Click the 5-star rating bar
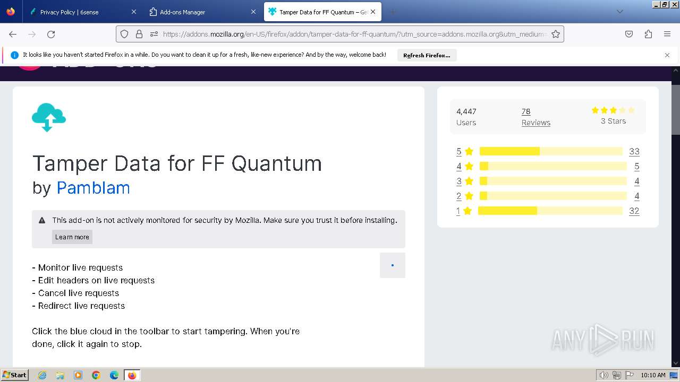 click(551, 151)
